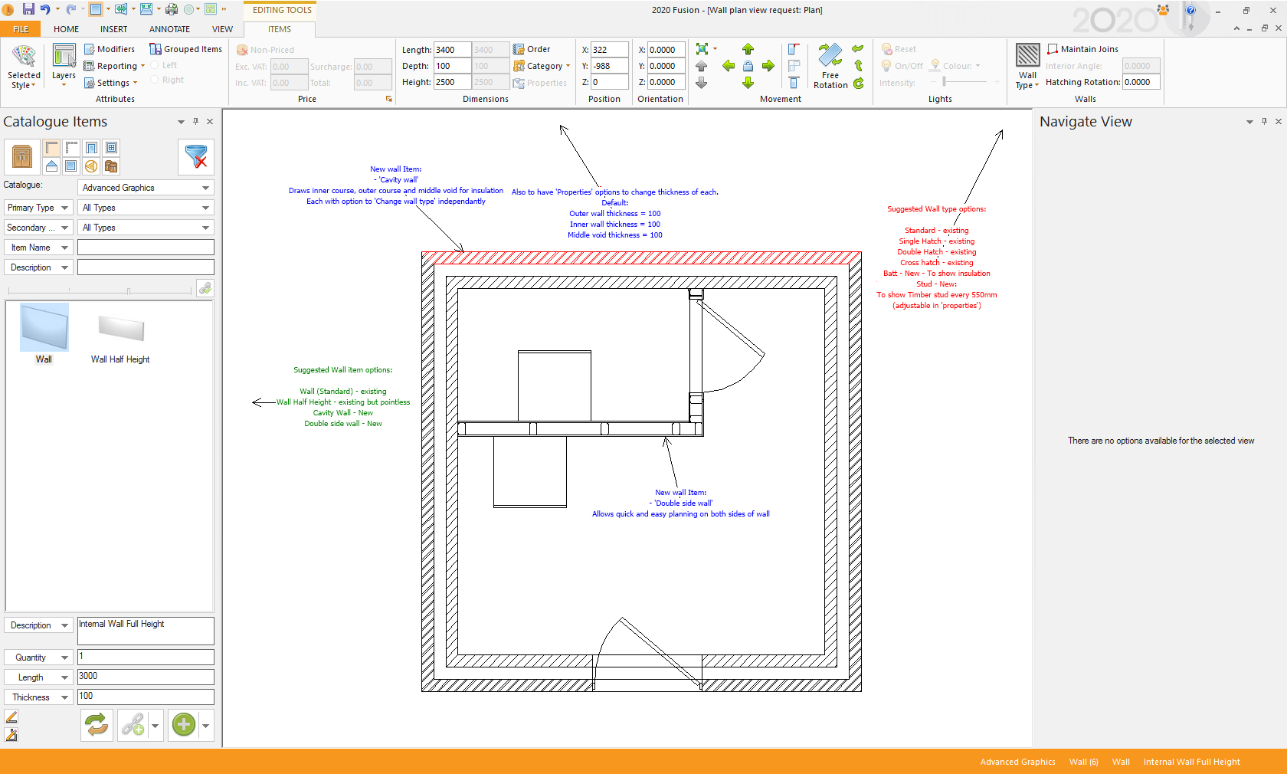
Task: Toggle the movement lock padlock icon
Action: [748, 66]
